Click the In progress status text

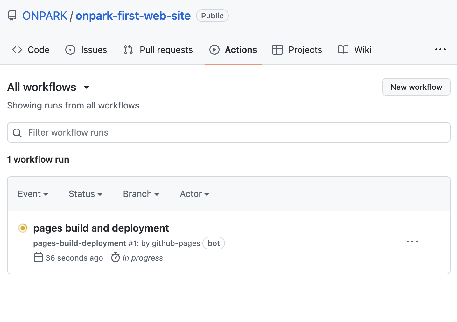pyautogui.click(x=143, y=258)
